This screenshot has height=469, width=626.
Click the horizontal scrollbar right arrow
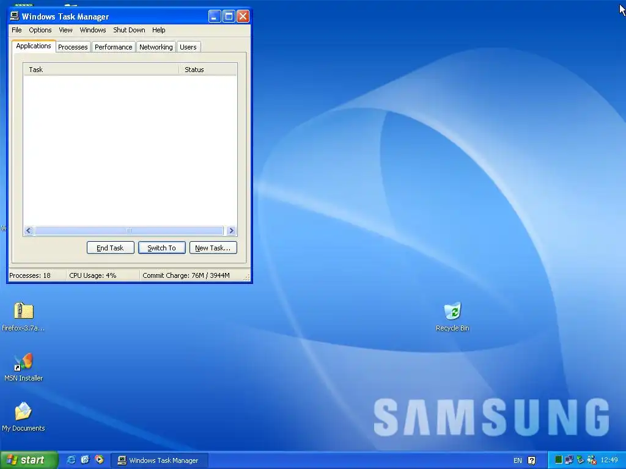coord(230,230)
